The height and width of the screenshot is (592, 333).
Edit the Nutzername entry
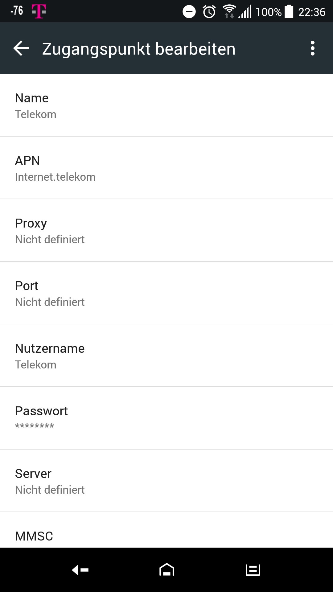pos(166,356)
